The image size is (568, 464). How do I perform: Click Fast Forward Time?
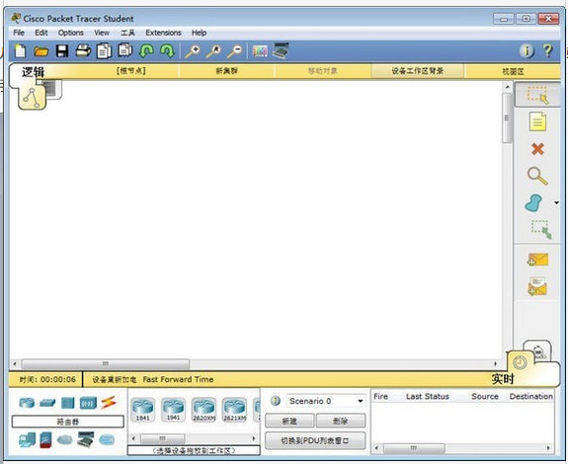[x=178, y=379]
